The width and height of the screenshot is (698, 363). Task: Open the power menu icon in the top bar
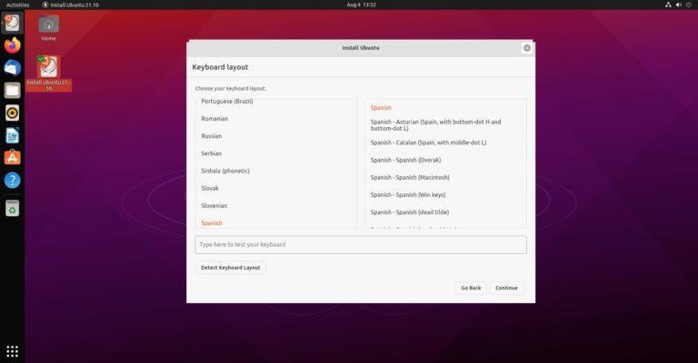click(689, 5)
